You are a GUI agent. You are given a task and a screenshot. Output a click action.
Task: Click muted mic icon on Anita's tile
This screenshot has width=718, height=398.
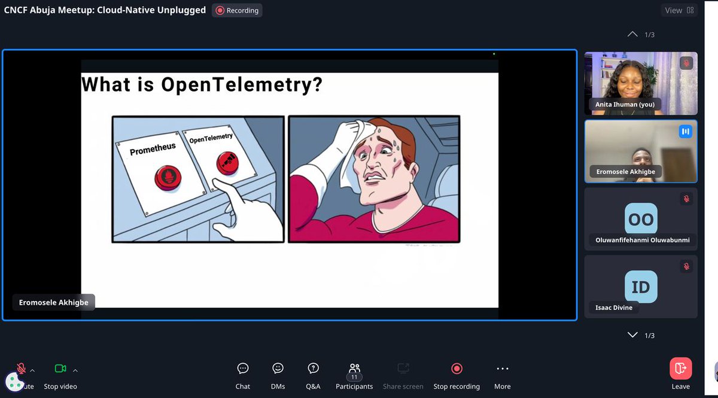686,63
